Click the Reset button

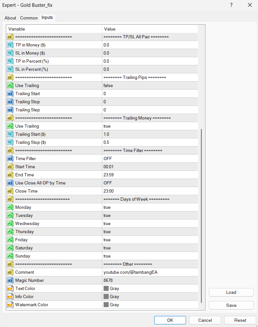point(240,320)
